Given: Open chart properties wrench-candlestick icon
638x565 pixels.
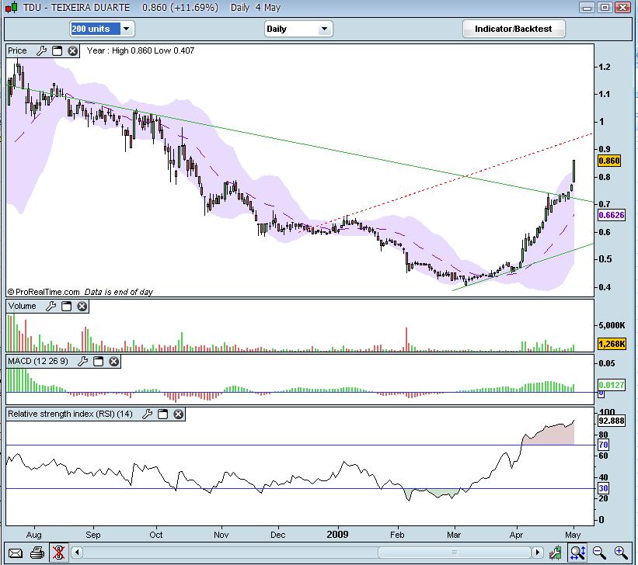Looking at the screenshot, I should pos(556,553).
